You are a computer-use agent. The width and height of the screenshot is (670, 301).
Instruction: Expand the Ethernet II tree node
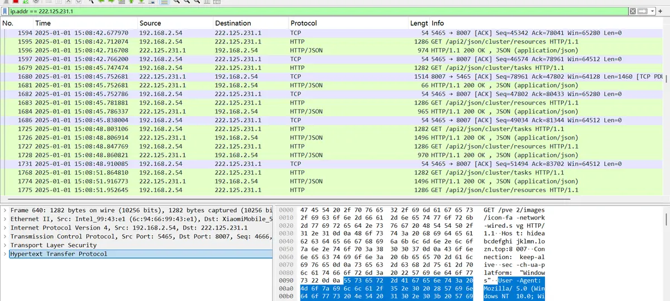[4, 219]
